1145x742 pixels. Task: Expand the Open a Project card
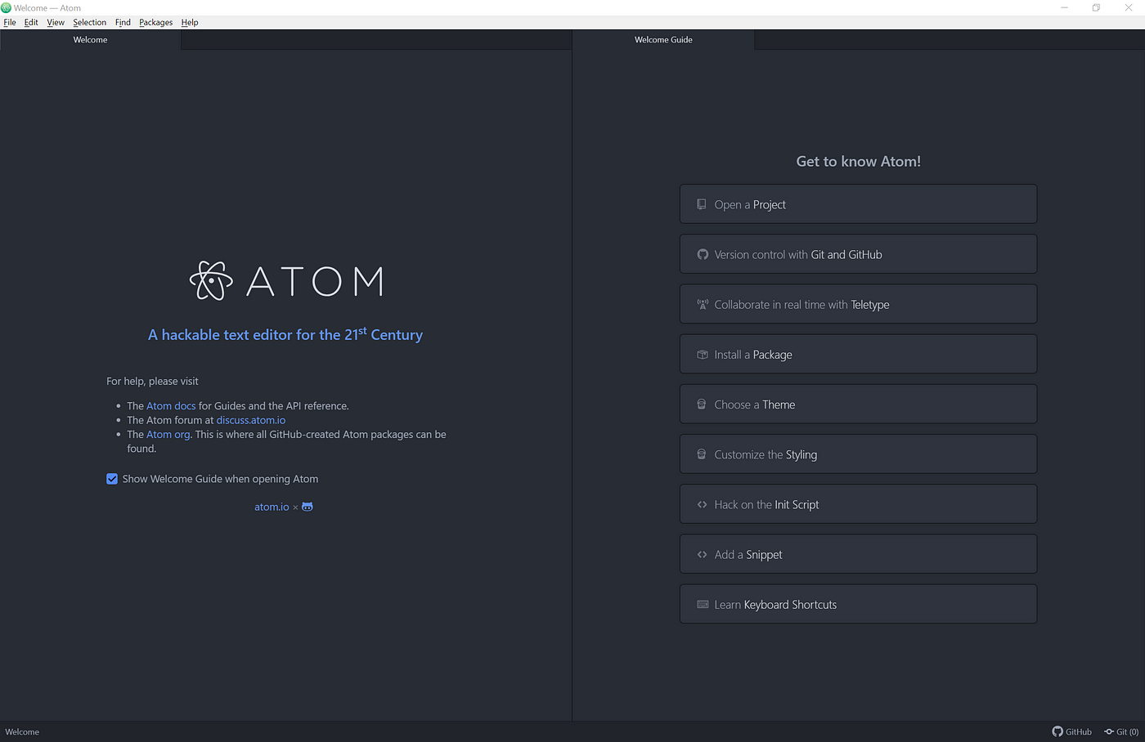point(858,204)
